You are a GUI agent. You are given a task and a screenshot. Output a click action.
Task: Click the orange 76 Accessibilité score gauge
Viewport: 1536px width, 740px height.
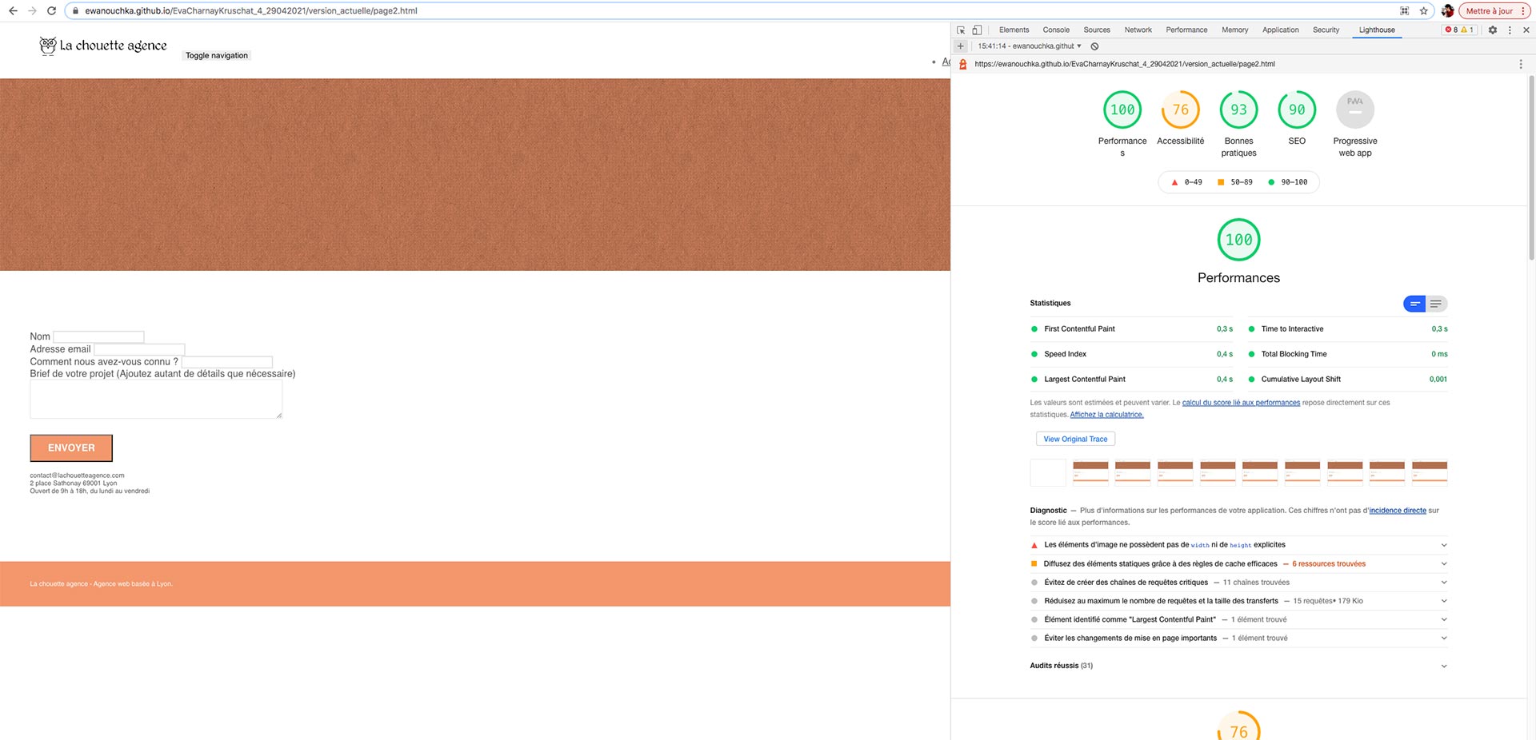pyautogui.click(x=1180, y=109)
